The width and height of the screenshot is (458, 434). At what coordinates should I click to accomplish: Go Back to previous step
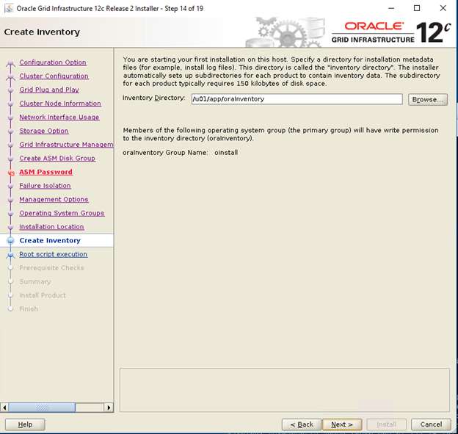(x=302, y=424)
